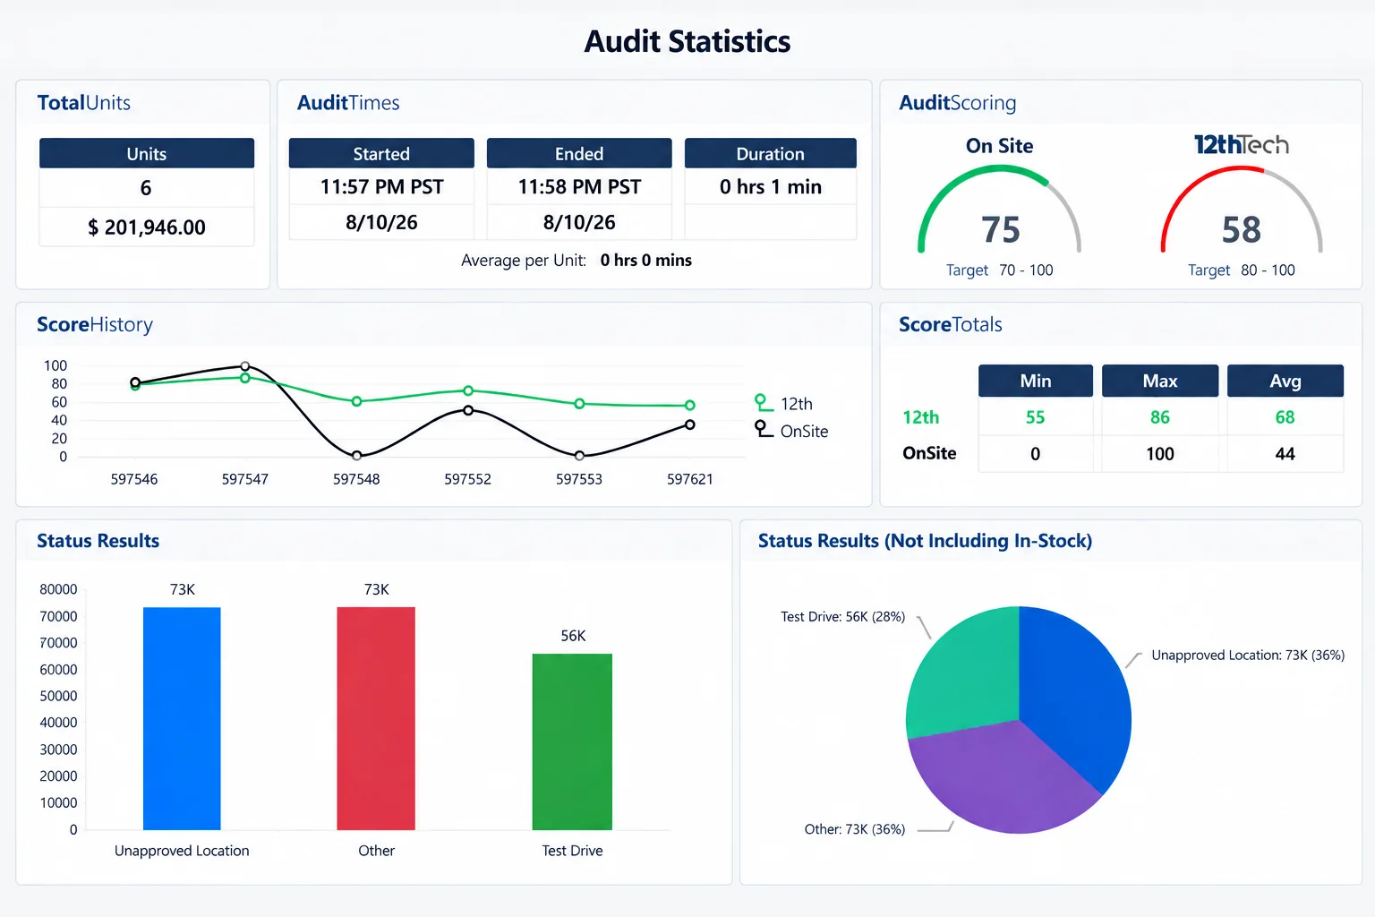Click the Max header in ScoreTotals

(1160, 381)
